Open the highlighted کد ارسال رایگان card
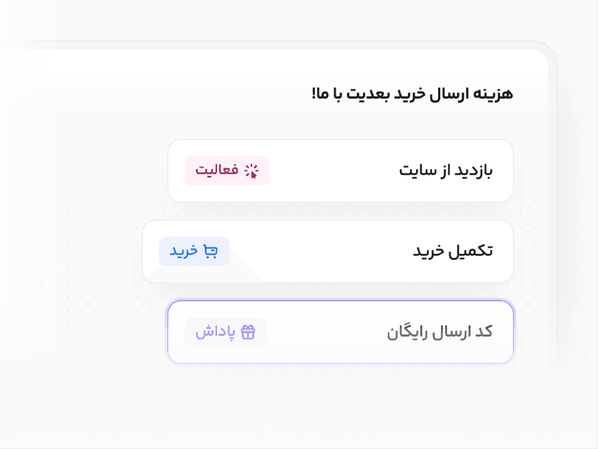This screenshot has width=598, height=449. pyautogui.click(x=340, y=332)
